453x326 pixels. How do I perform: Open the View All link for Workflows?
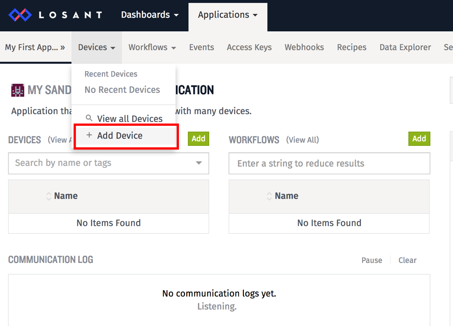302,140
